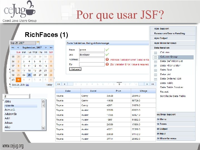Expand the Rich Input panel

pyautogui.click(x=176, y=134)
